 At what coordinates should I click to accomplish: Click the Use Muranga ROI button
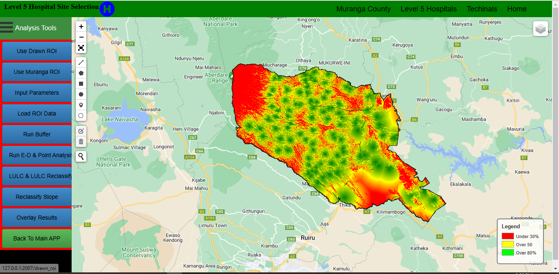click(x=37, y=72)
